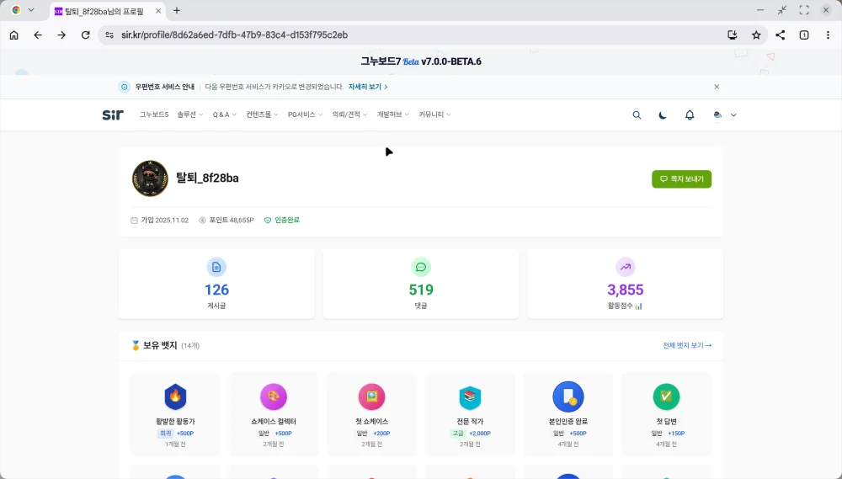Click 탈퇴_8f28ba profile avatar

point(151,178)
